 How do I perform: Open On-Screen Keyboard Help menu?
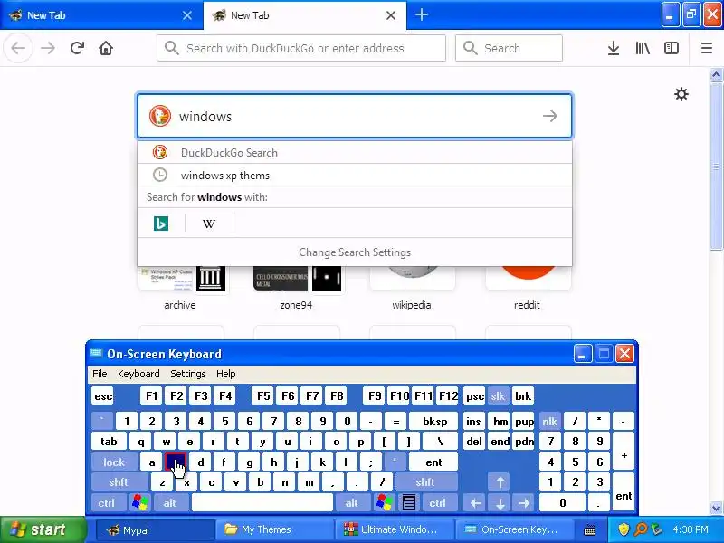225,374
